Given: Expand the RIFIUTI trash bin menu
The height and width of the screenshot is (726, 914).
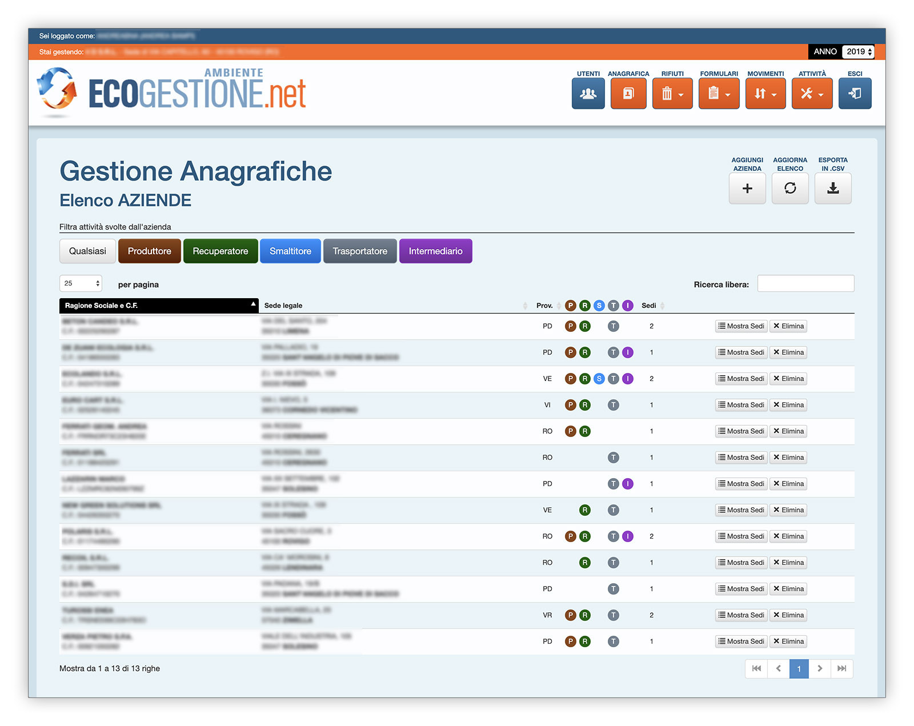Looking at the screenshot, I should tap(672, 93).
